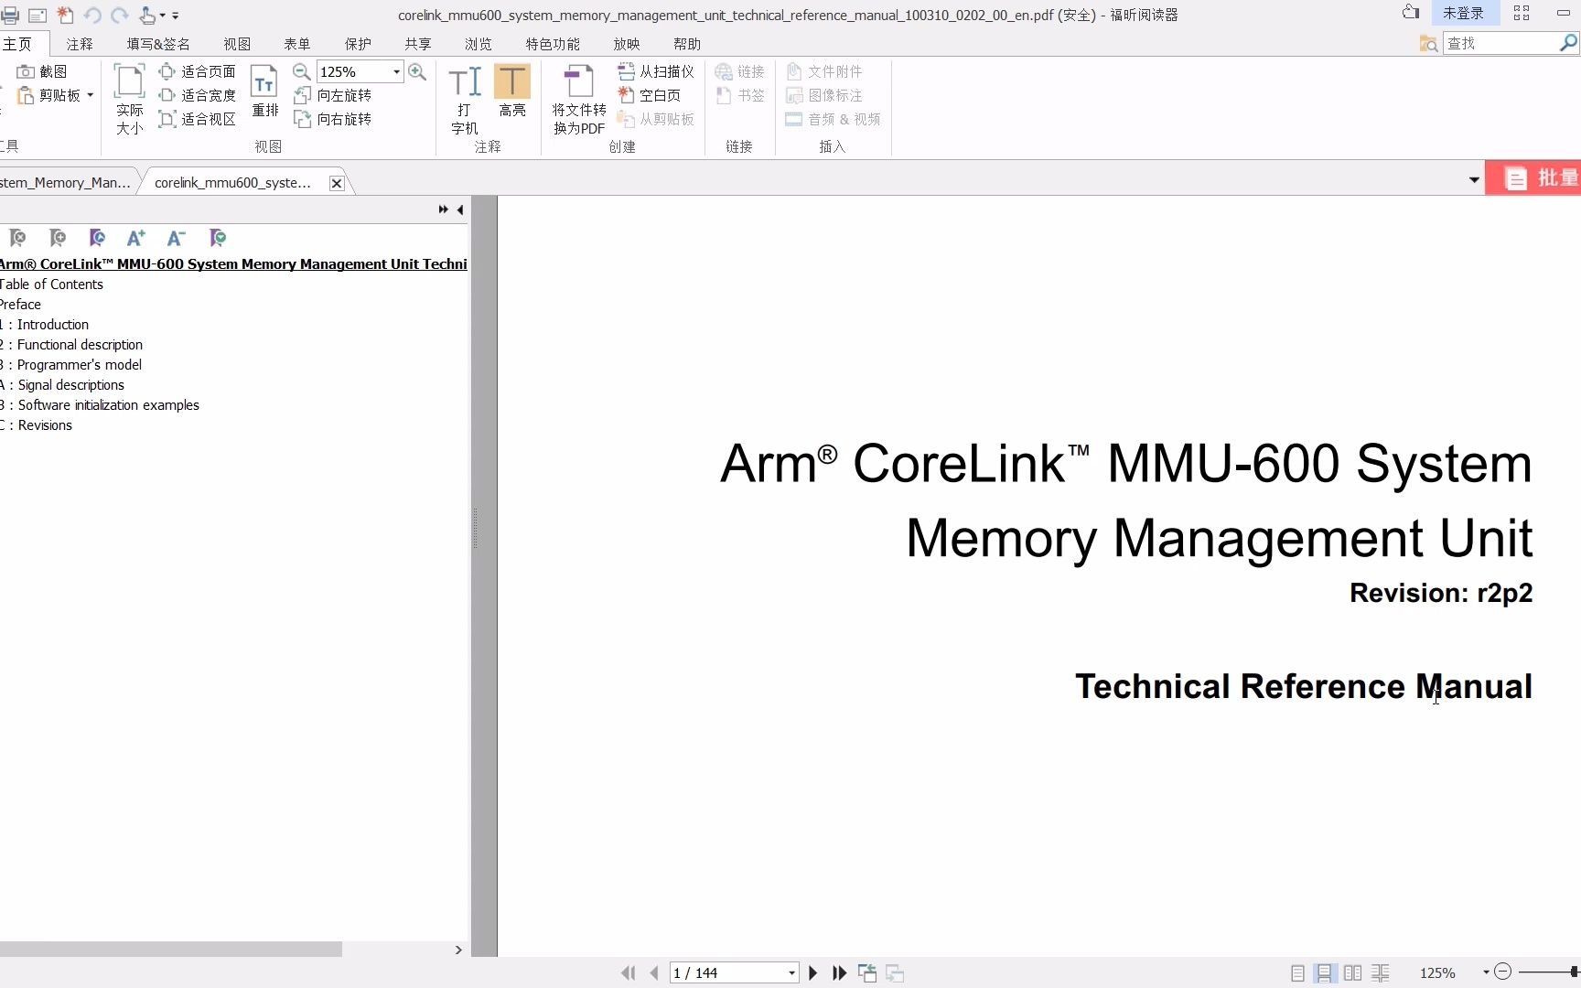Image resolution: width=1581 pixels, height=988 pixels.
Task: Open the 主页 Home ribbon tab
Action: pos(16,44)
